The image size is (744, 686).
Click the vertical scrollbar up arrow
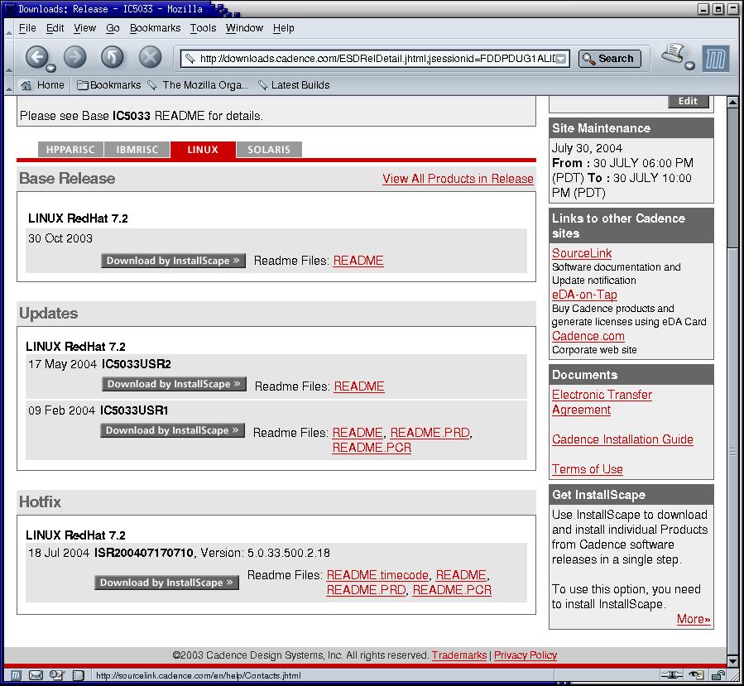pos(732,102)
